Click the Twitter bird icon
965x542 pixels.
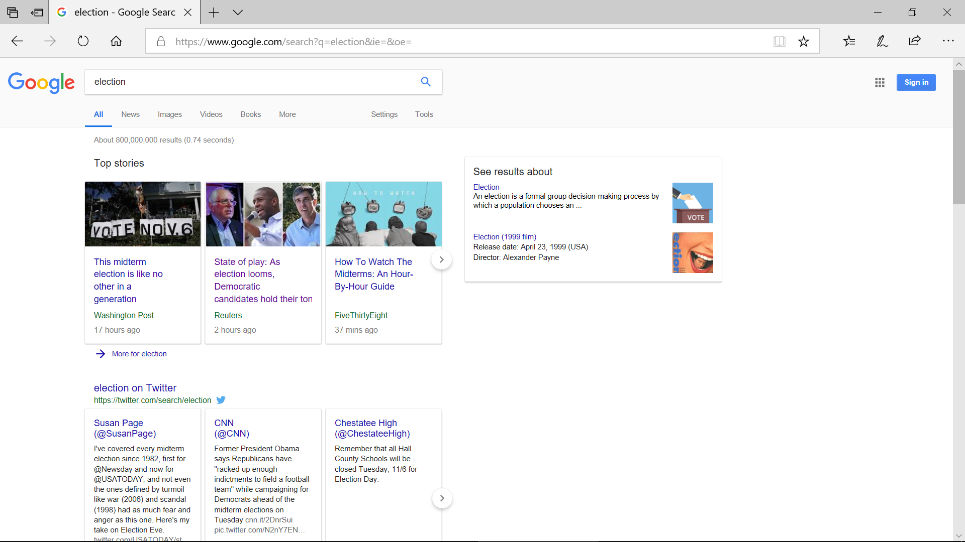click(221, 400)
